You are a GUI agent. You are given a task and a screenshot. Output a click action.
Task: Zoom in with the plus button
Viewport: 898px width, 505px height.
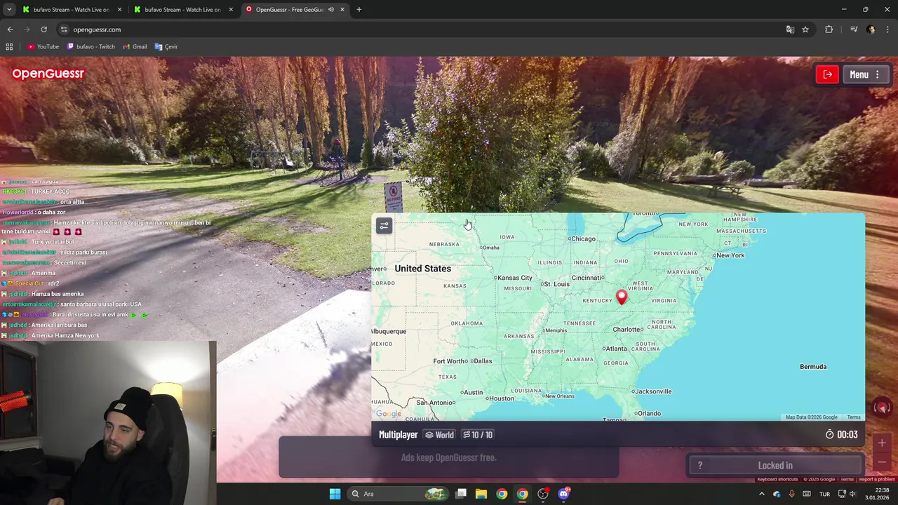tap(882, 443)
